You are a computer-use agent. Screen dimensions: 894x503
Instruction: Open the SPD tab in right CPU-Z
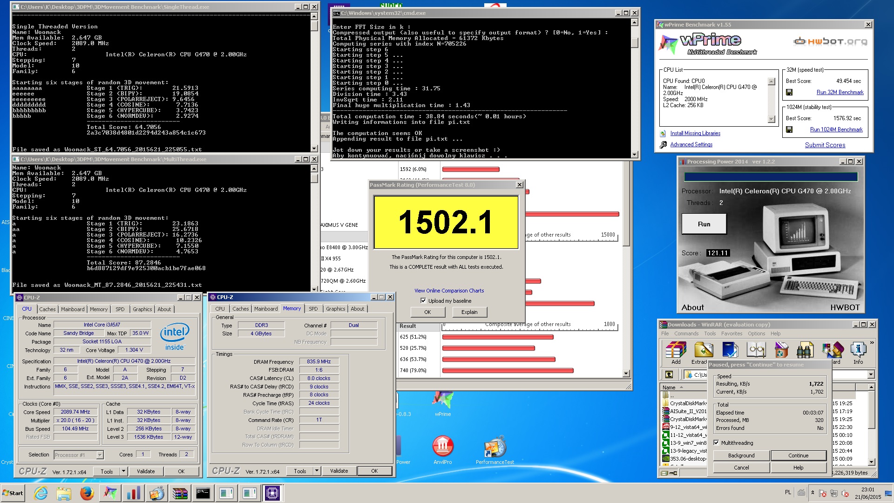(313, 309)
